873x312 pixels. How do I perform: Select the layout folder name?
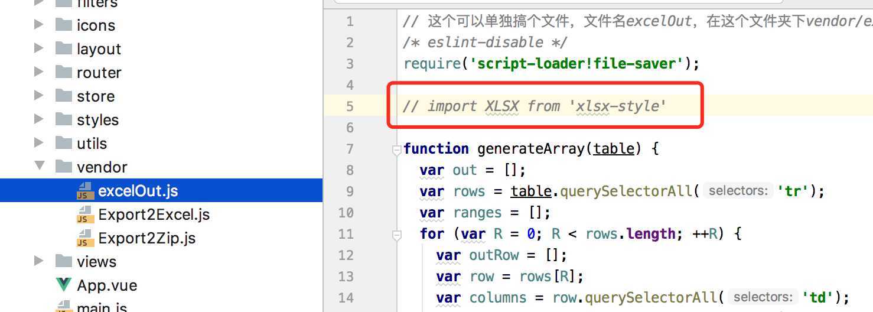point(99,49)
